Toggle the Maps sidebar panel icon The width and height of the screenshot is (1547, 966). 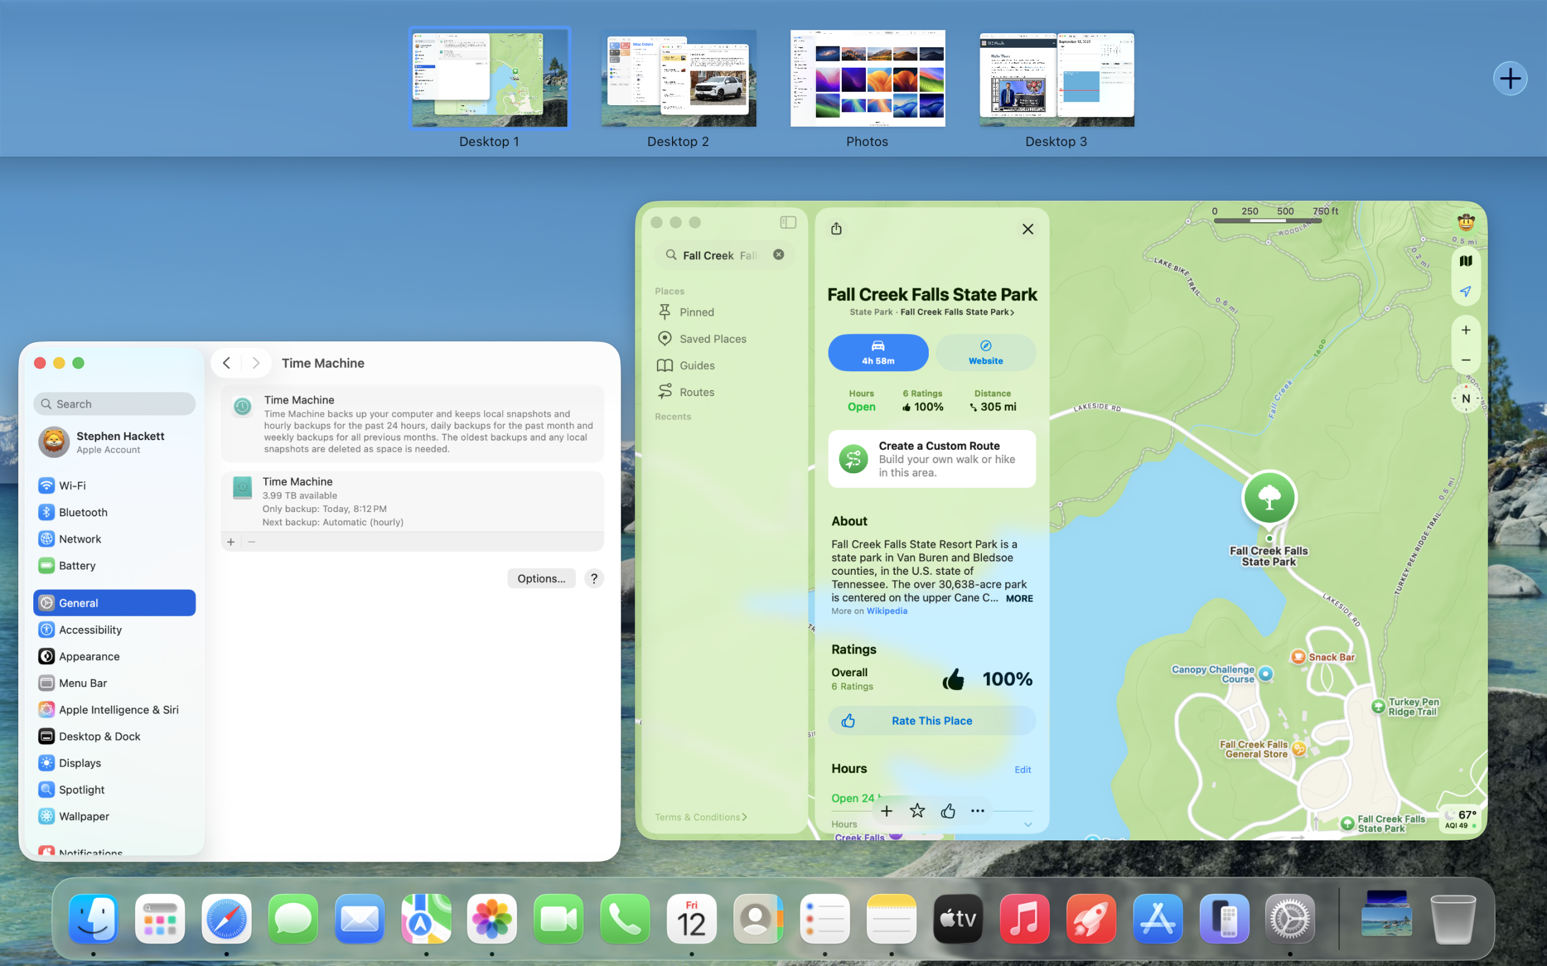(787, 222)
